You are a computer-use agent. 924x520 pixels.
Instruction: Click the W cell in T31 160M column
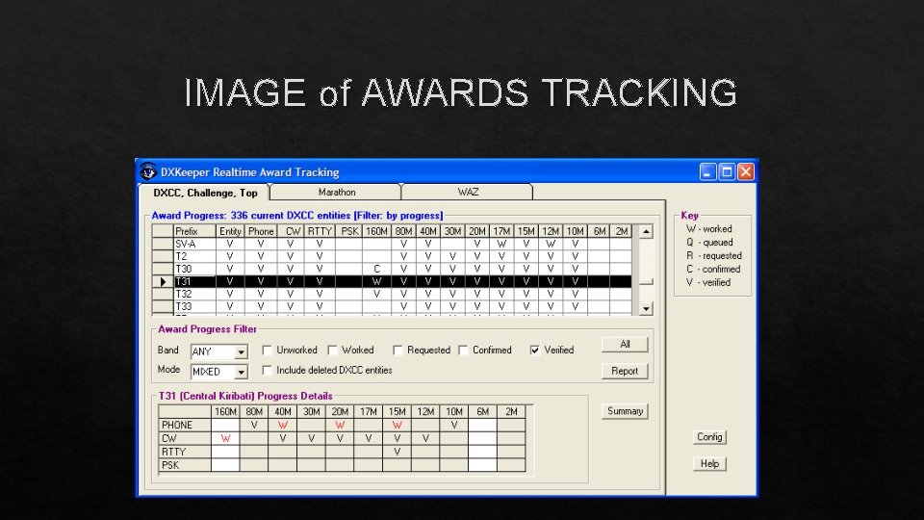(376, 282)
